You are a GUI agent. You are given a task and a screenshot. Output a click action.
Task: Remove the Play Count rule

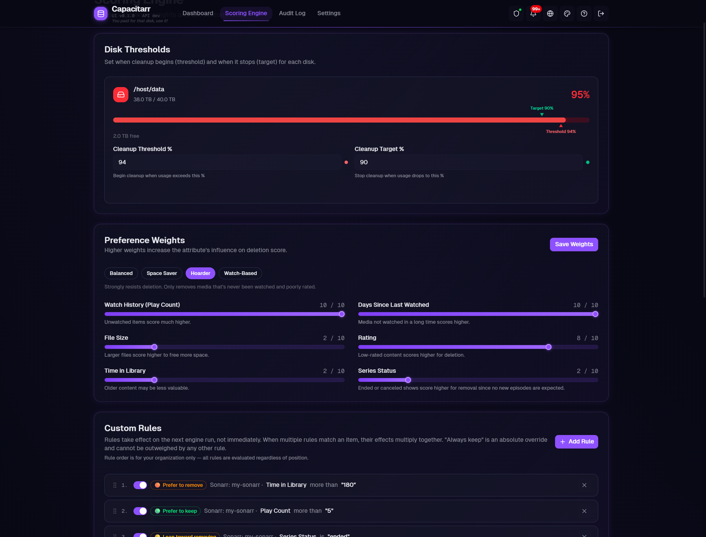click(584, 511)
